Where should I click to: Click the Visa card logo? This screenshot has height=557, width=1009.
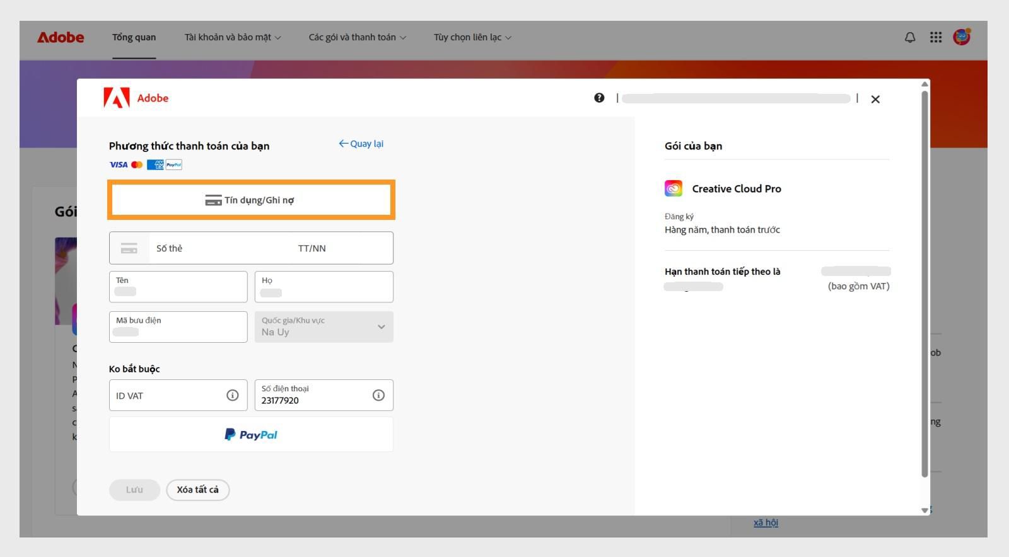coord(119,164)
